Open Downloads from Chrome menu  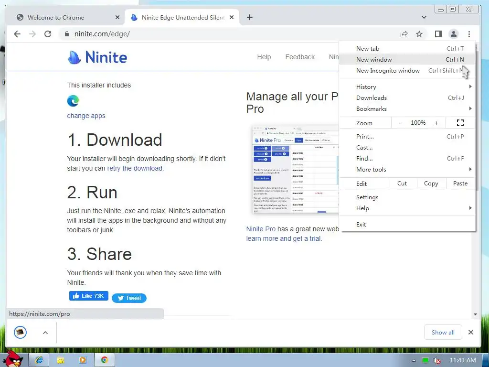[407, 97]
